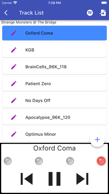This screenshot has height=194, width=109.
Task: Edit the Oxford Coma track pencil
Action: coord(14,33)
